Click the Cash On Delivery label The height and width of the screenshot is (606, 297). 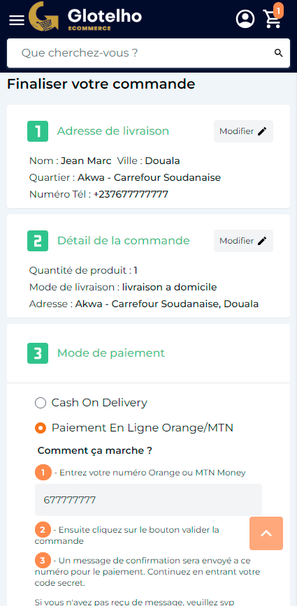pyautogui.click(x=99, y=403)
